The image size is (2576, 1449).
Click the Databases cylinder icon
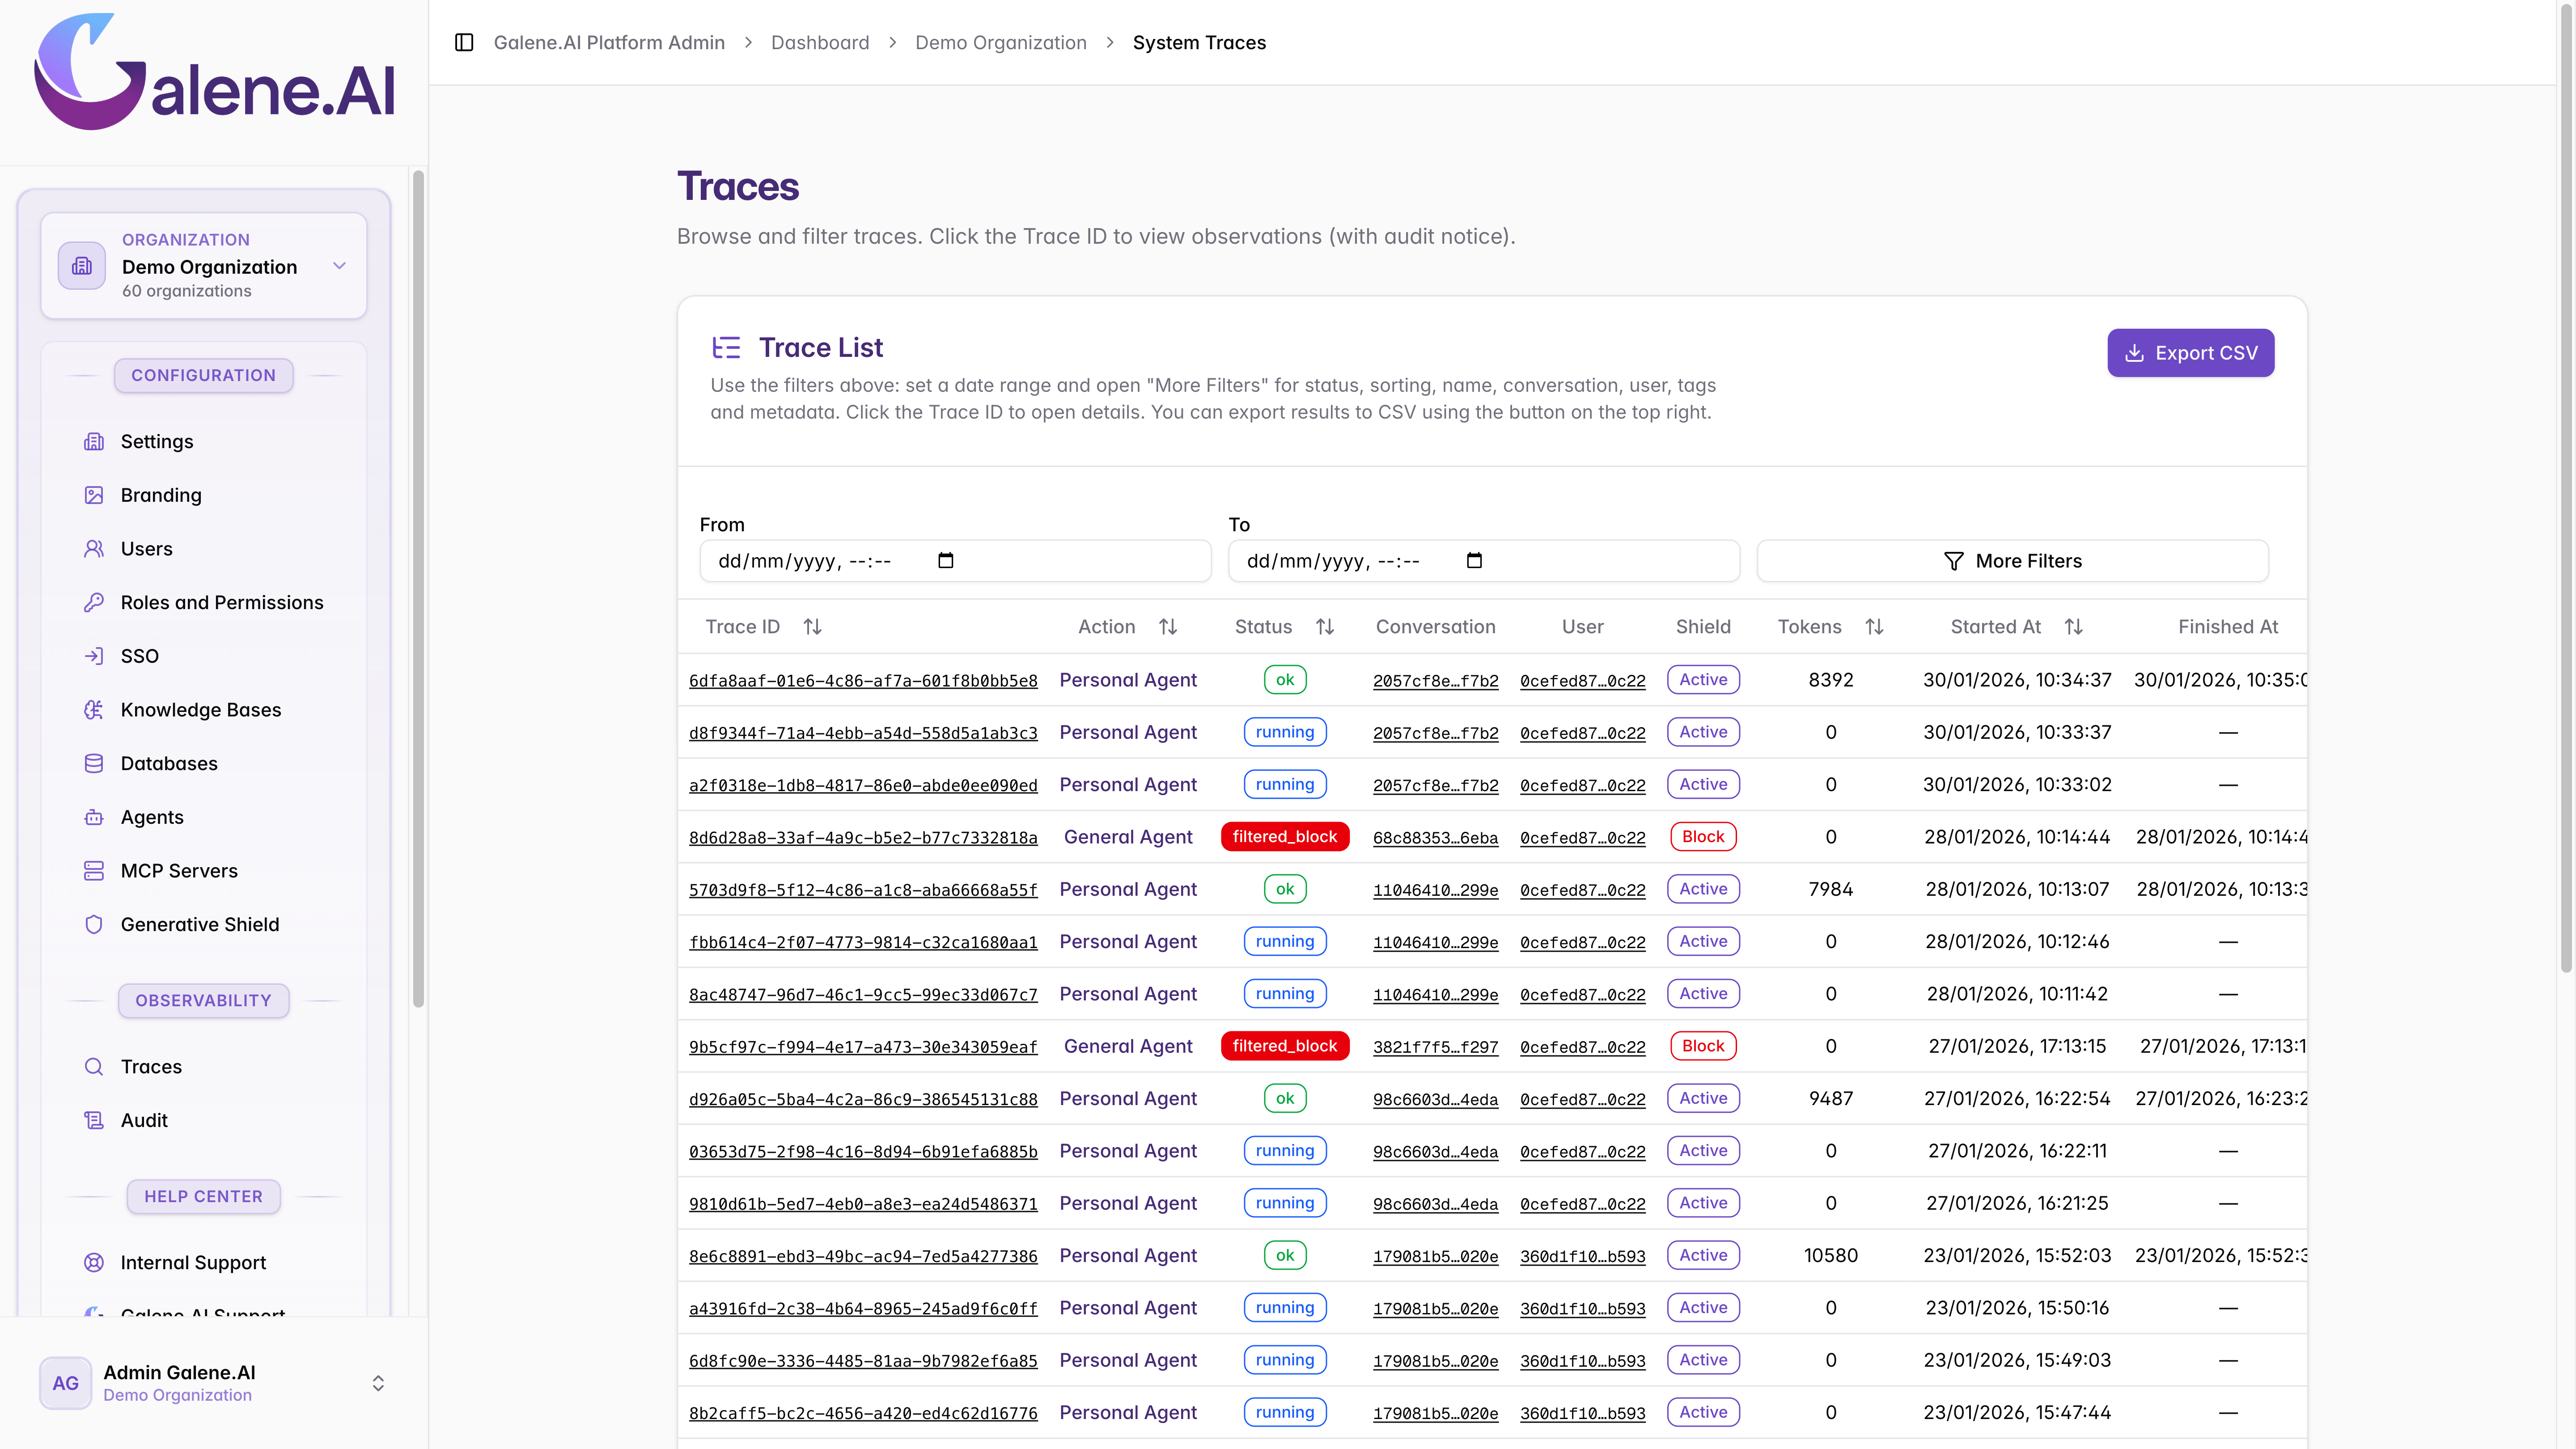tap(94, 763)
